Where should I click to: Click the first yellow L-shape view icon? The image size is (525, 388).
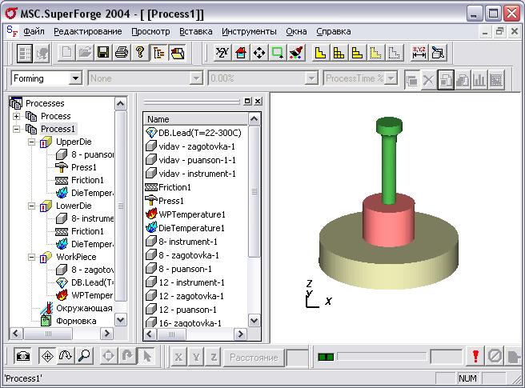coord(320,53)
